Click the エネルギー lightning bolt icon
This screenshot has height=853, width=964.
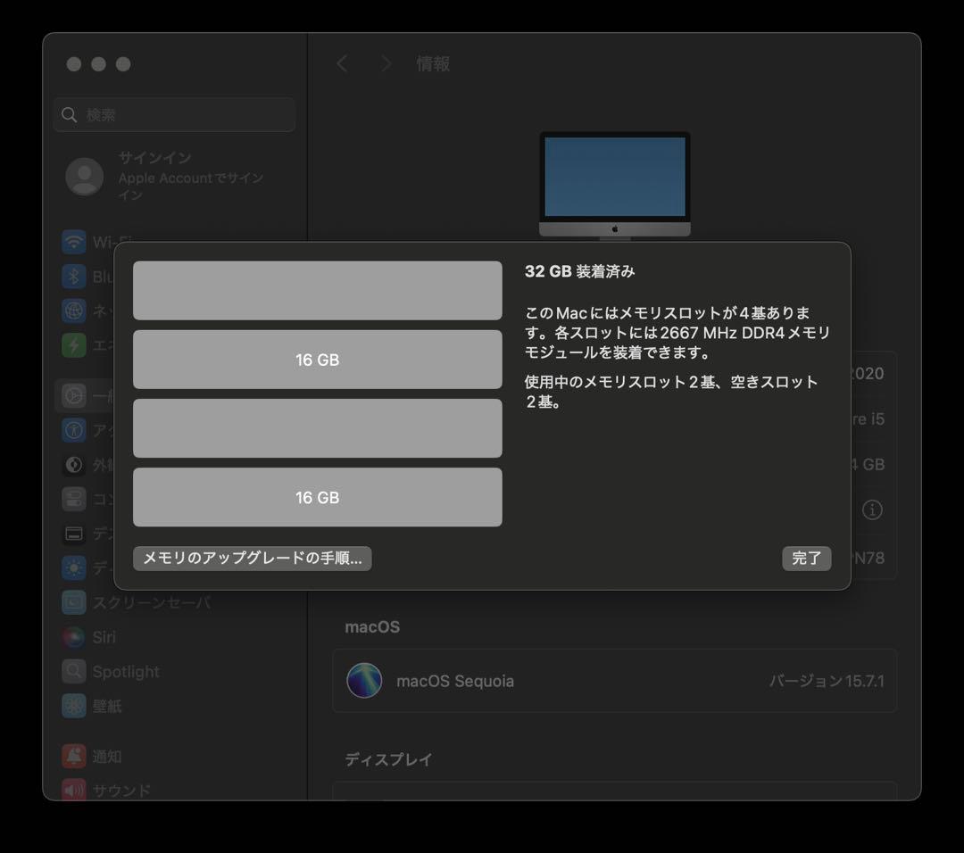click(x=73, y=344)
